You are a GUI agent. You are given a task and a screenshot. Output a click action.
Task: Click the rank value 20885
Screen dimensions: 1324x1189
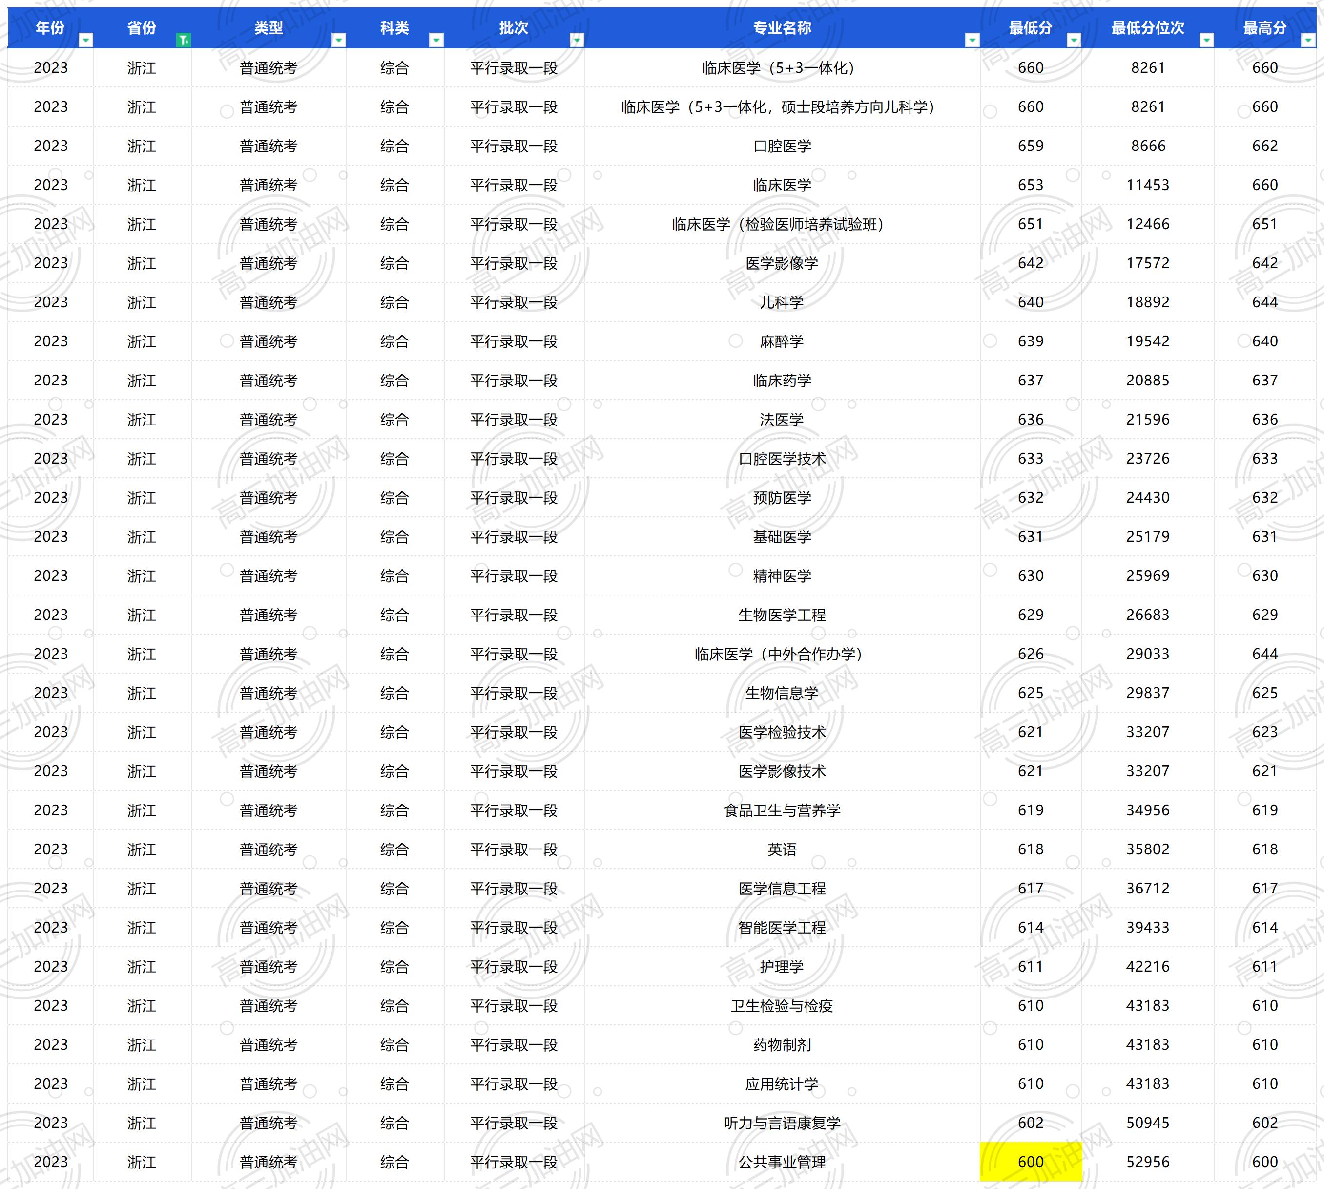pos(1148,380)
